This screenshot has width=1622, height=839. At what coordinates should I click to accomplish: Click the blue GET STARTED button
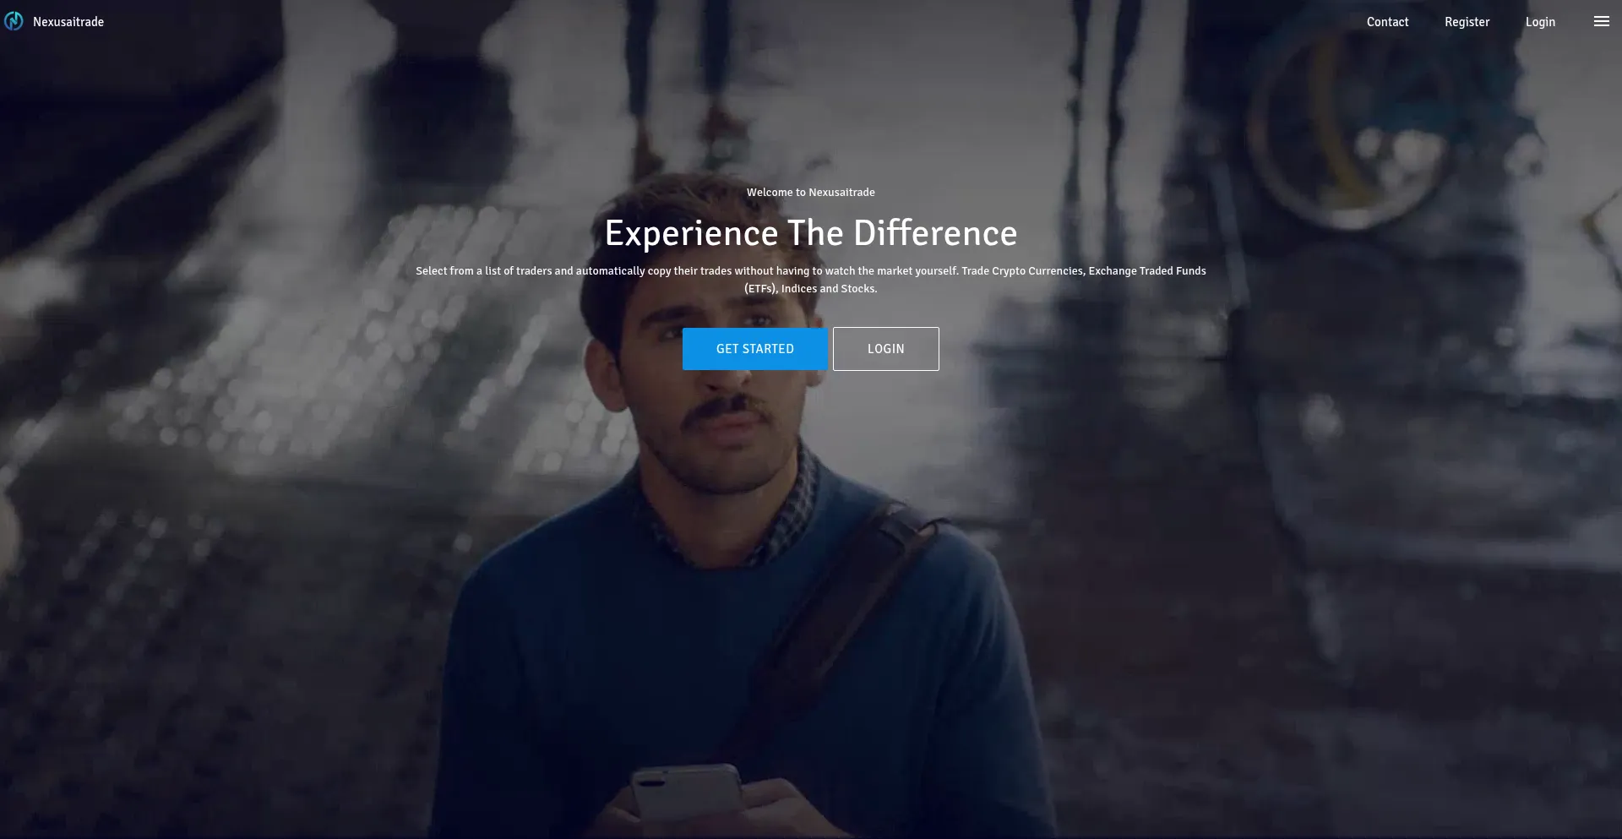click(755, 349)
